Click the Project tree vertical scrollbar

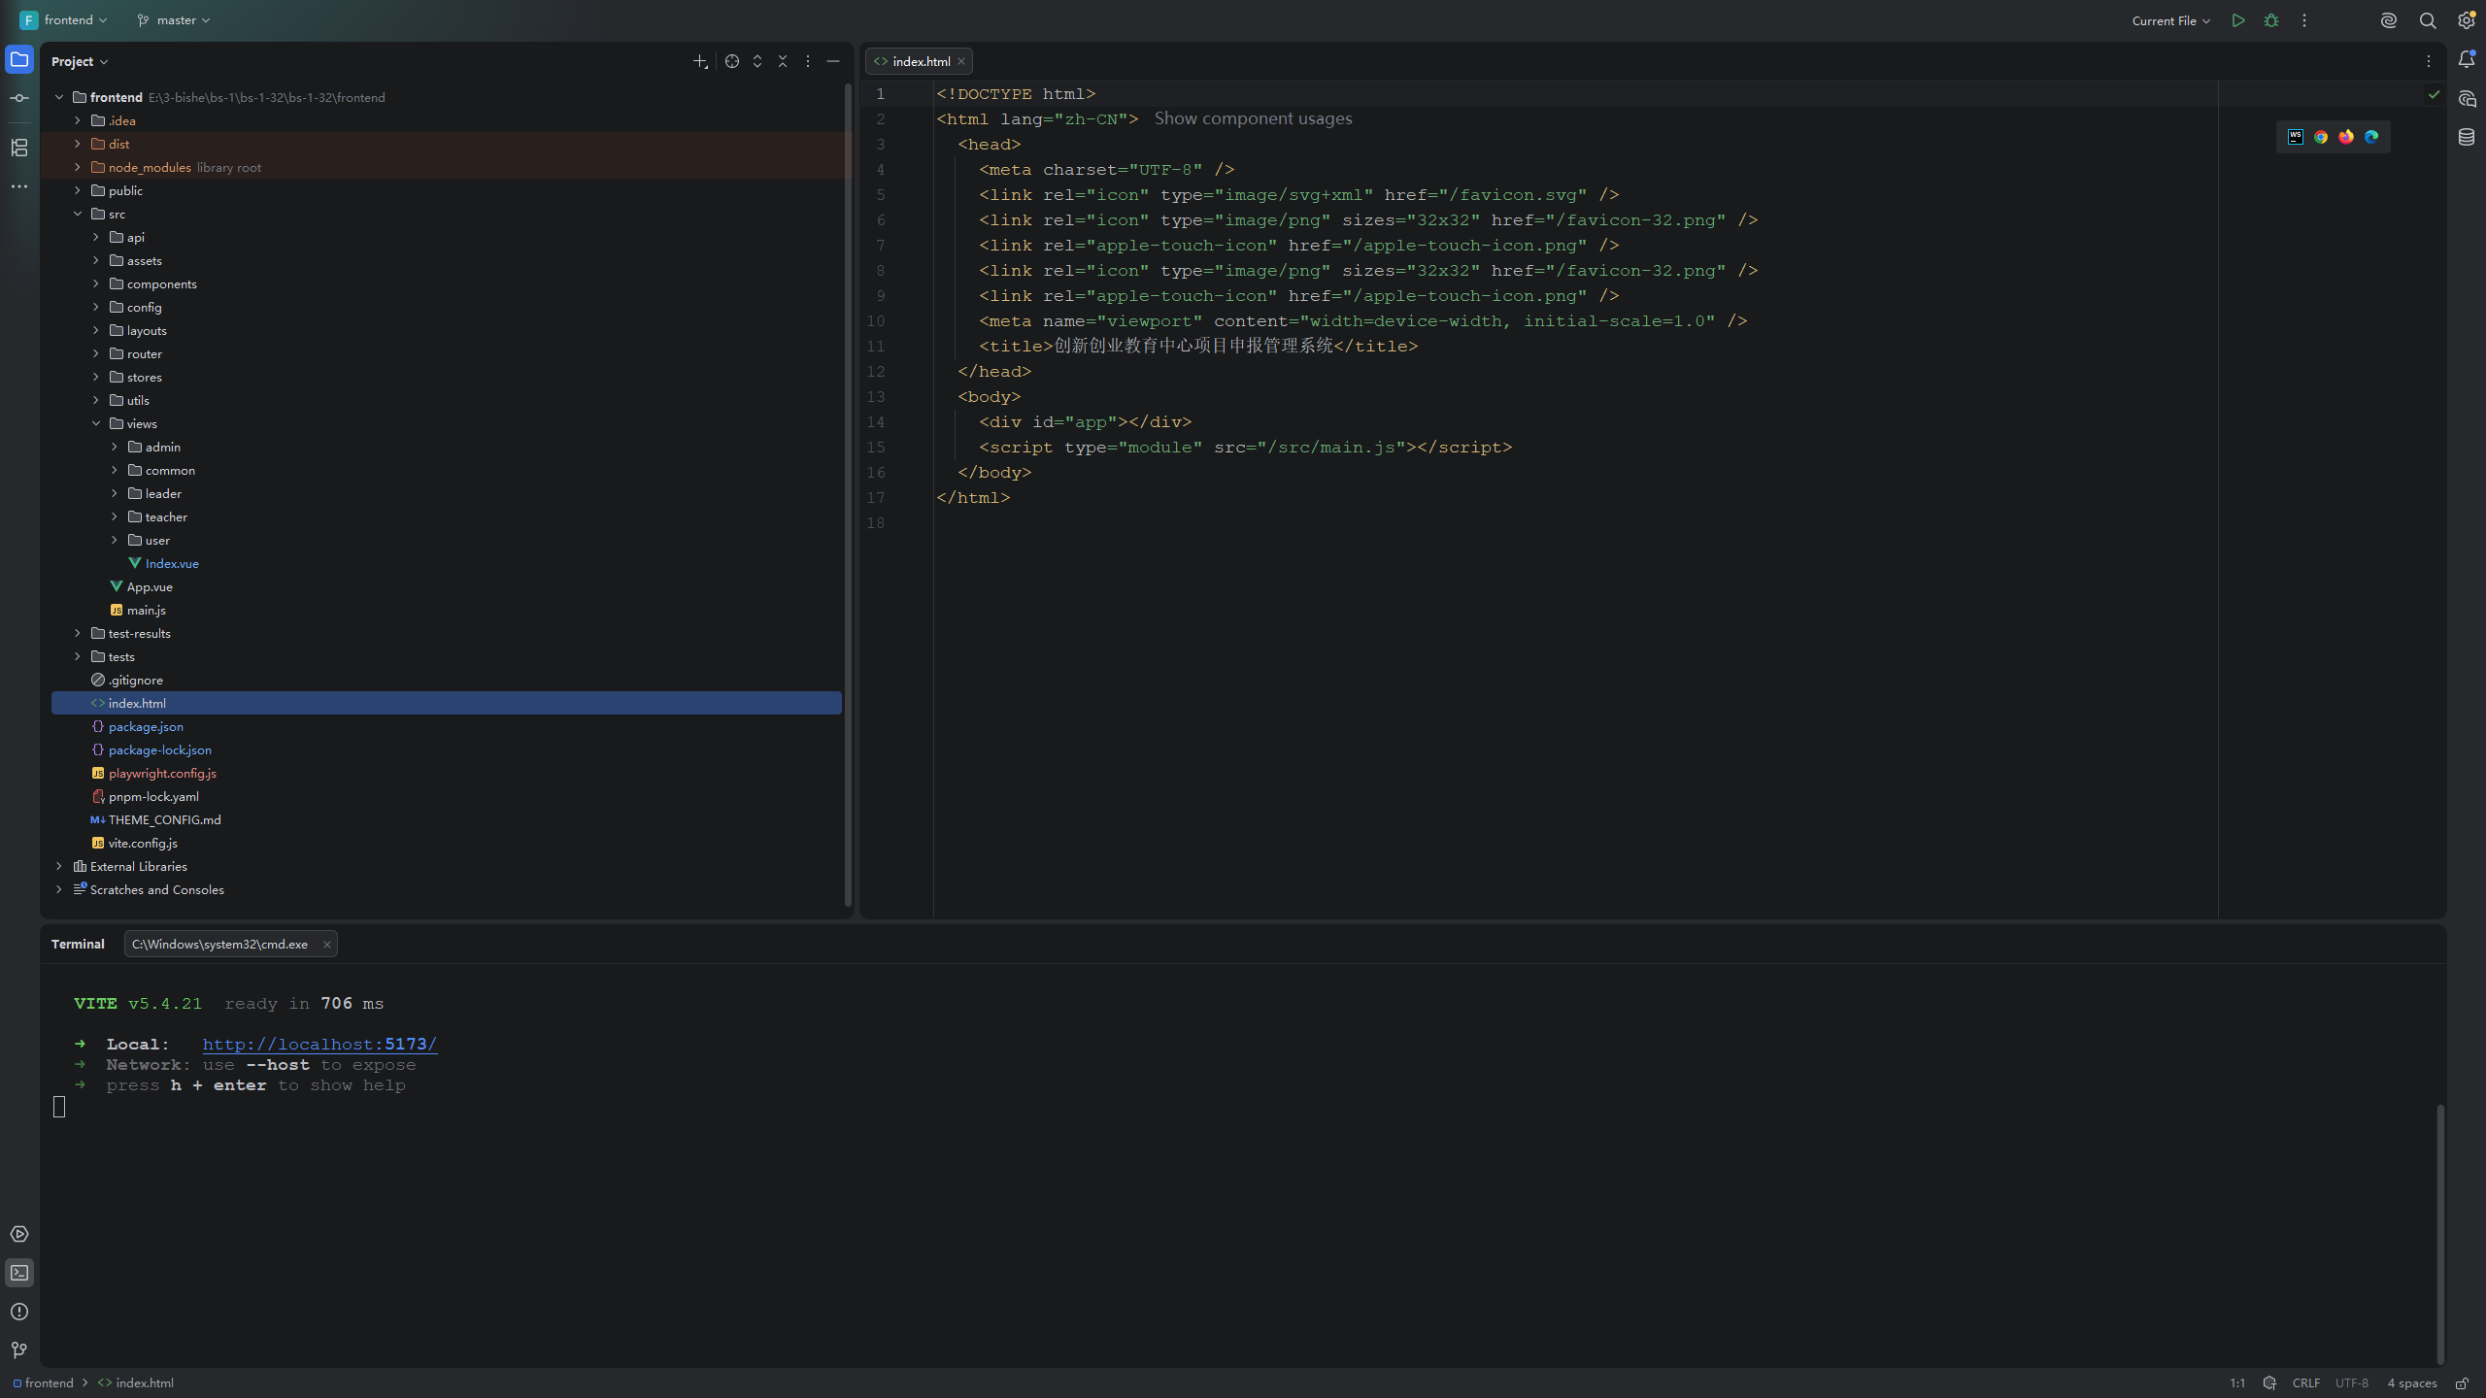click(848, 495)
